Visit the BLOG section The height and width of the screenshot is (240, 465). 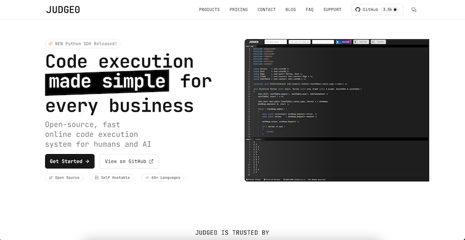click(290, 10)
